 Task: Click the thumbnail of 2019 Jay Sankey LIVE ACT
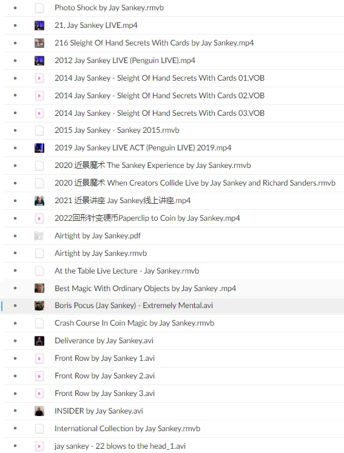pyautogui.click(x=39, y=148)
